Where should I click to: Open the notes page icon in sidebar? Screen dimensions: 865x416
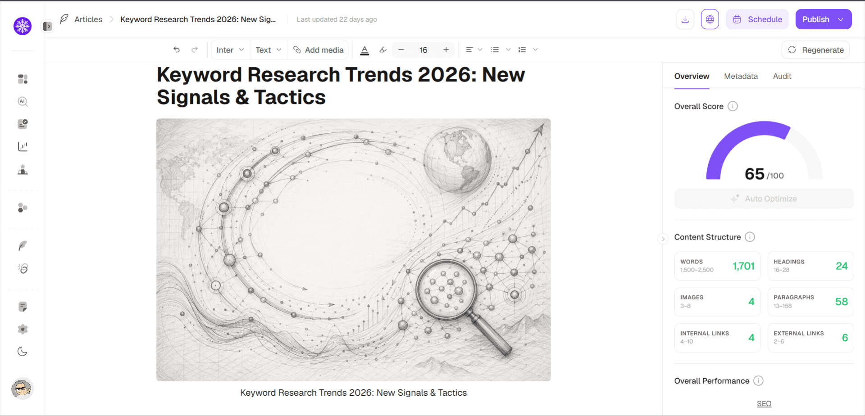point(23,307)
